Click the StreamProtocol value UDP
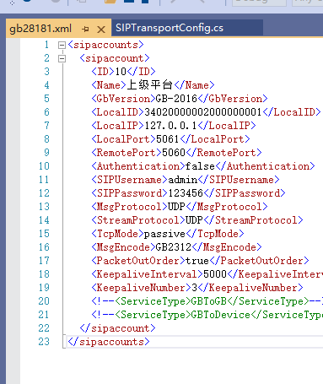The width and height of the screenshot is (323, 384). point(194,220)
